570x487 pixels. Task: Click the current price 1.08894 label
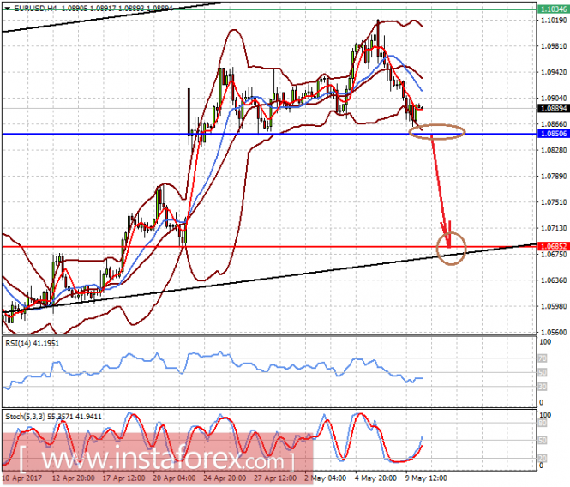[x=553, y=108]
